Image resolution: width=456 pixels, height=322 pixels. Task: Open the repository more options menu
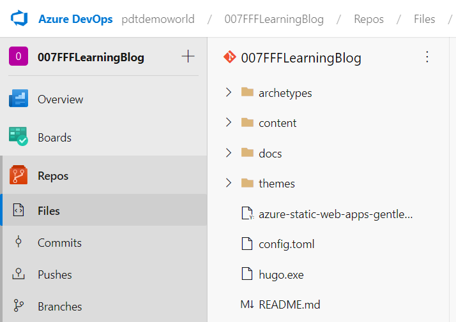[x=427, y=57]
